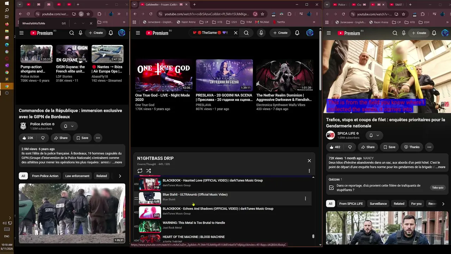The width and height of the screenshot is (451, 254).
Task: Expand the description of the SPICA LIFE video
Action: [x=440, y=167]
